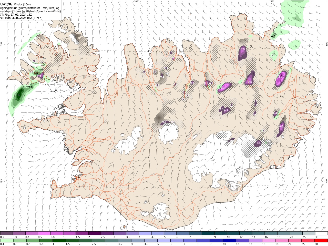Pick the bottom-row grey-green swatch starting at 3
The height and width of the screenshot is (246, 328).
(111, 240)
